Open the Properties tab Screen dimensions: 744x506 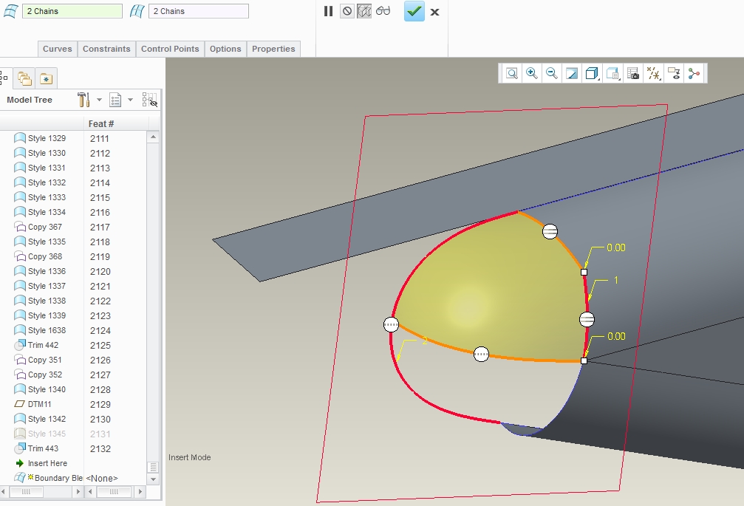coord(273,49)
